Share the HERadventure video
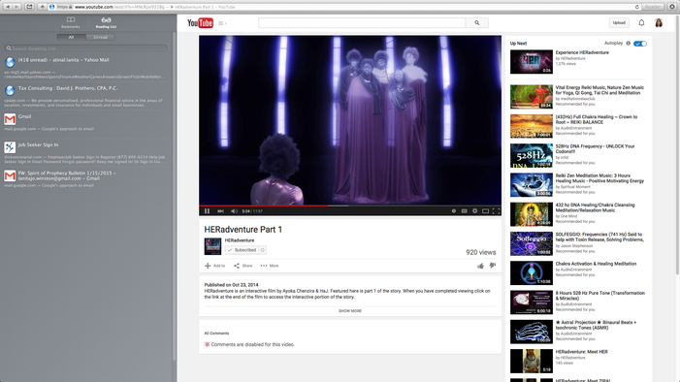Viewport: 680px width, 382px height. (x=243, y=266)
